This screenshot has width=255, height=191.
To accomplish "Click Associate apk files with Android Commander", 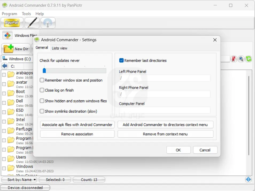I will (77, 124).
